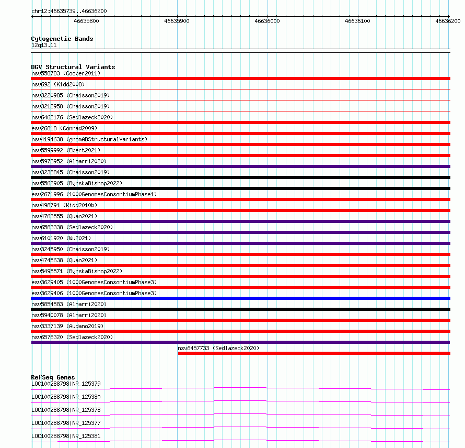Click nsv4763555 (Quan2021) label
The height and width of the screenshot is (448, 465).
64,216
